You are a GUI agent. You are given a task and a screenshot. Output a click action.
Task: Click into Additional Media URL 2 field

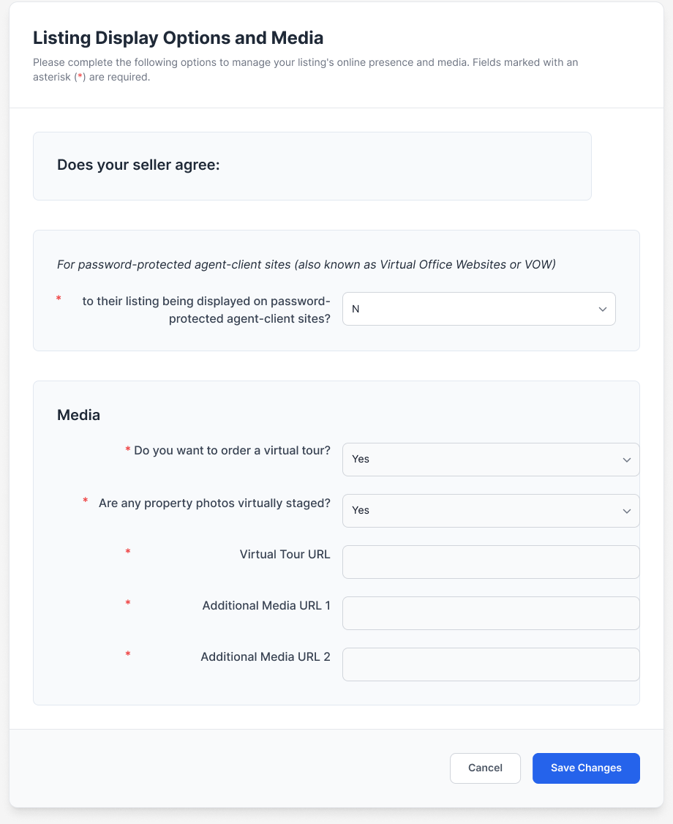pyautogui.click(x=490, y=664)
